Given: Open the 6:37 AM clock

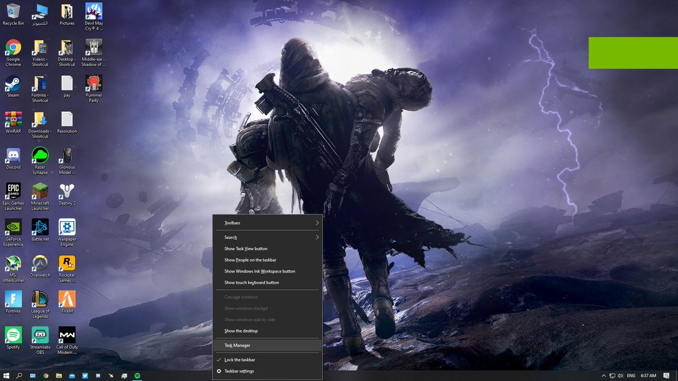Looking at the screenshot, I should pos(649,375).
